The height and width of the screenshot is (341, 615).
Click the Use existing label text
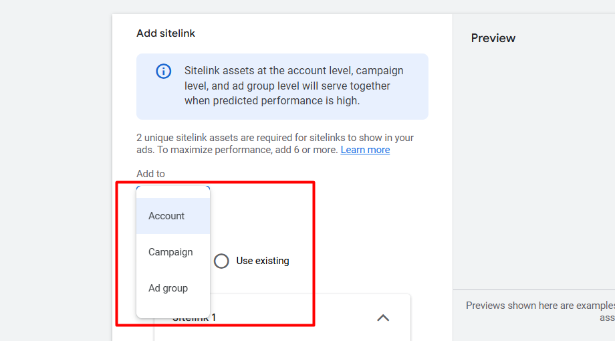pyautogui.click(x=263, y=261)
